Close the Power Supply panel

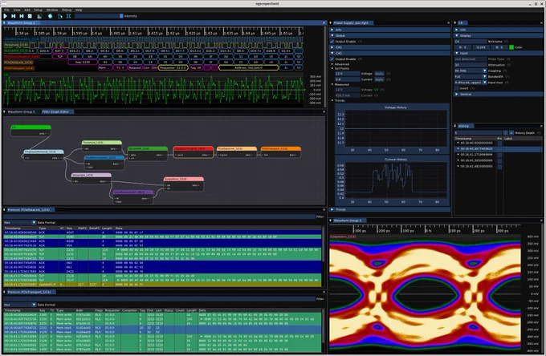pos(448,23)
